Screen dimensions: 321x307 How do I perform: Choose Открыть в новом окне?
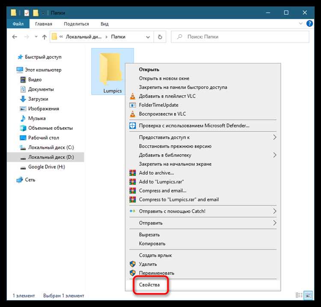(203, 78)
